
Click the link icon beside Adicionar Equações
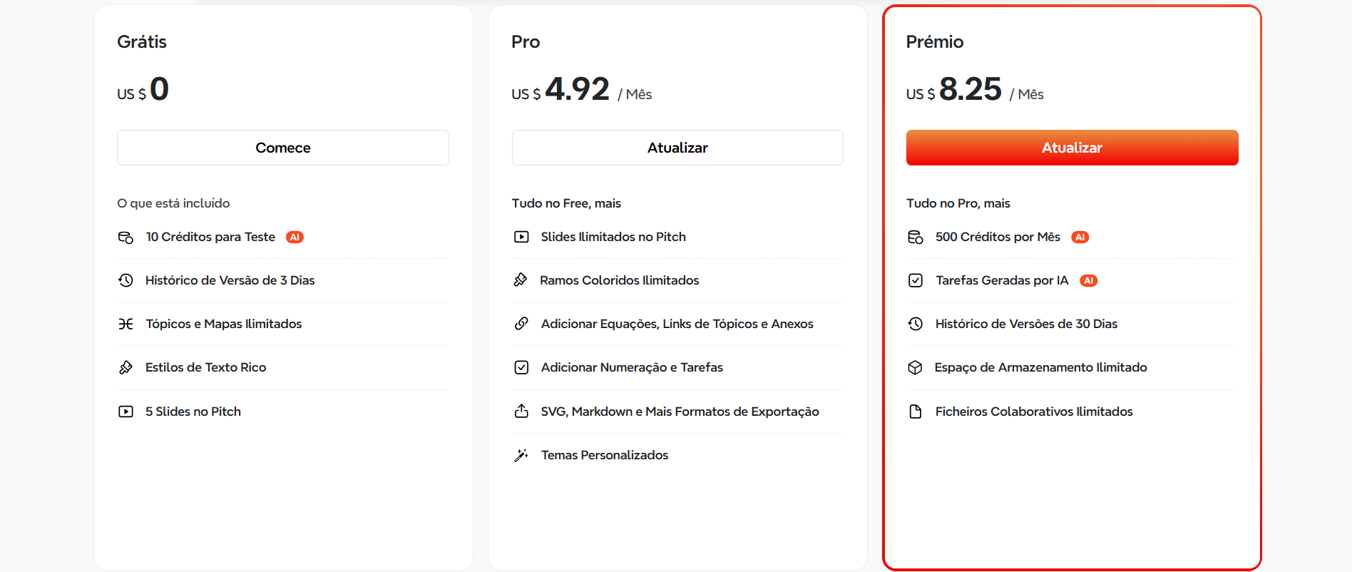pos(521,324)
